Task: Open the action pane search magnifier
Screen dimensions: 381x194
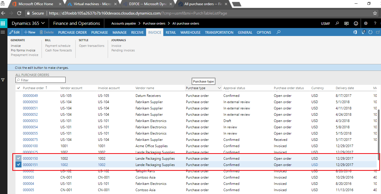Action: click(278, 32)
